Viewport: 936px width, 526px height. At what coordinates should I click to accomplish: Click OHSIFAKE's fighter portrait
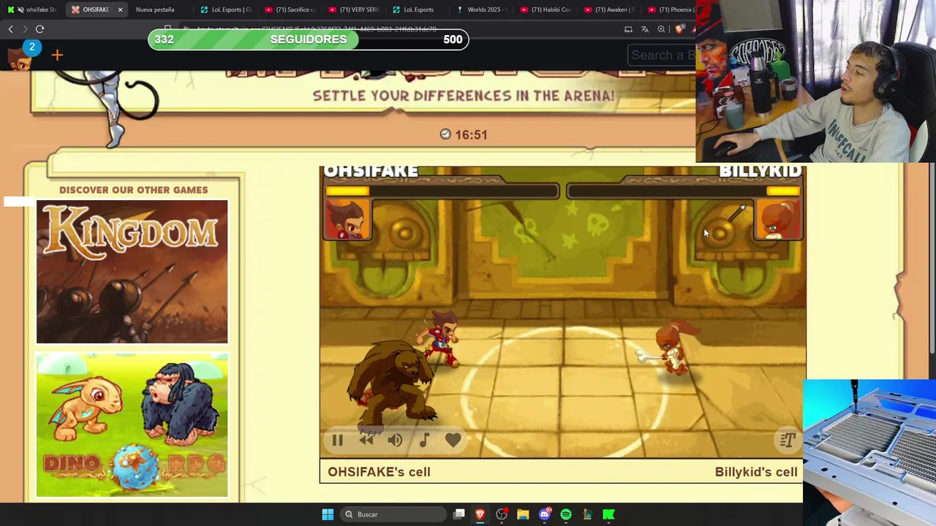tap(348, 219)
